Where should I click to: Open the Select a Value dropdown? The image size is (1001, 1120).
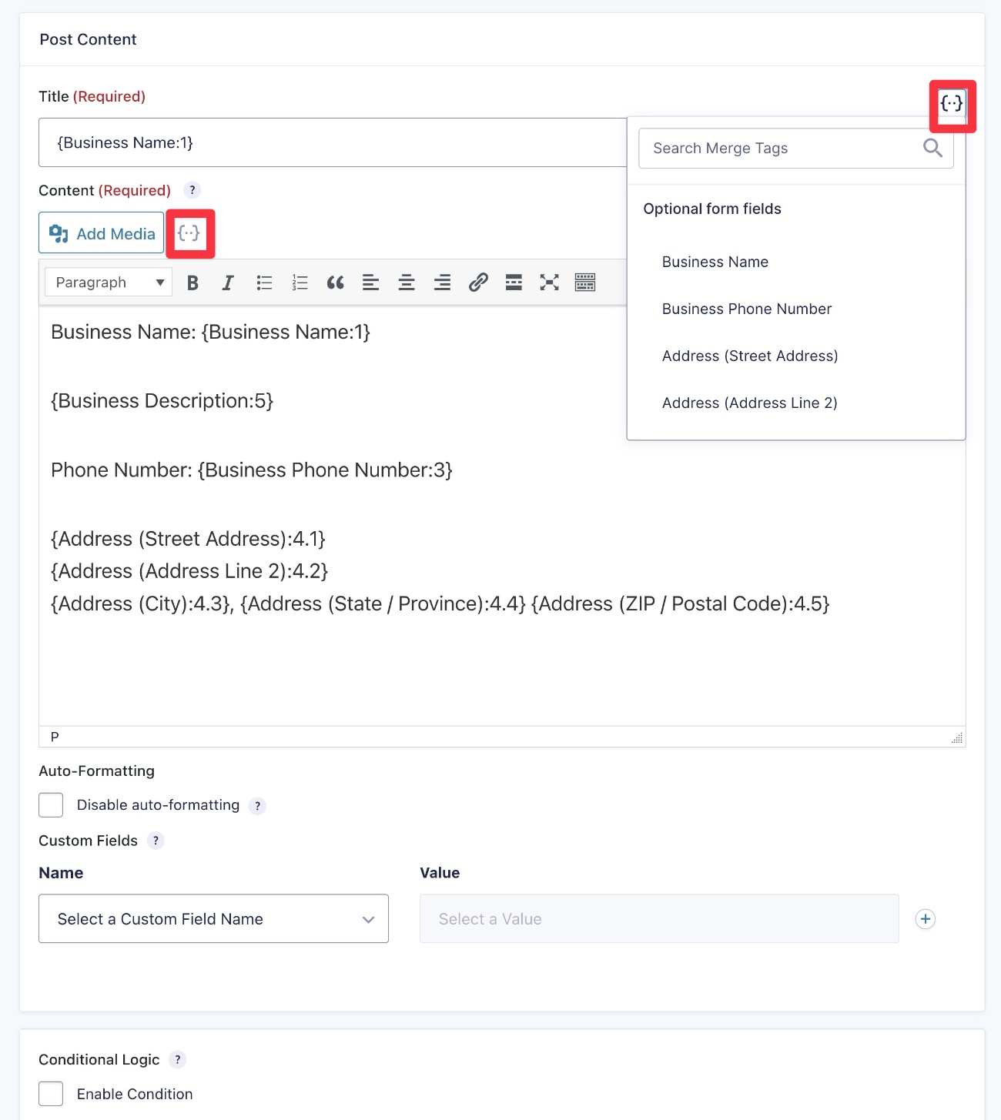tap(658, 918)
